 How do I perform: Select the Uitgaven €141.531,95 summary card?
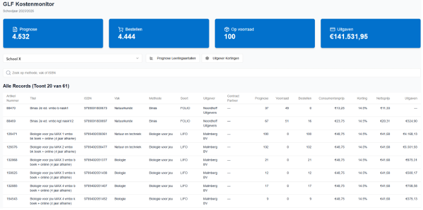click(370, 34)
